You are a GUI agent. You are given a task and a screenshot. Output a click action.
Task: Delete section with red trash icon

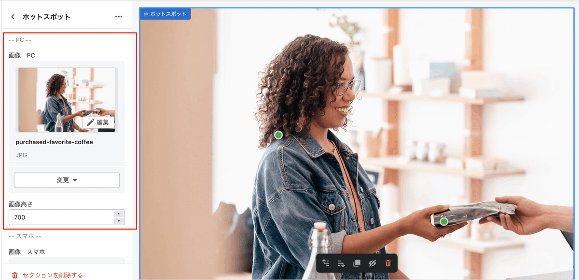coord(388,263)
